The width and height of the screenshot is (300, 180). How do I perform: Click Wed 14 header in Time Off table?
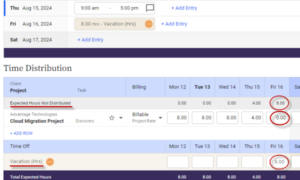pos(227,146)
